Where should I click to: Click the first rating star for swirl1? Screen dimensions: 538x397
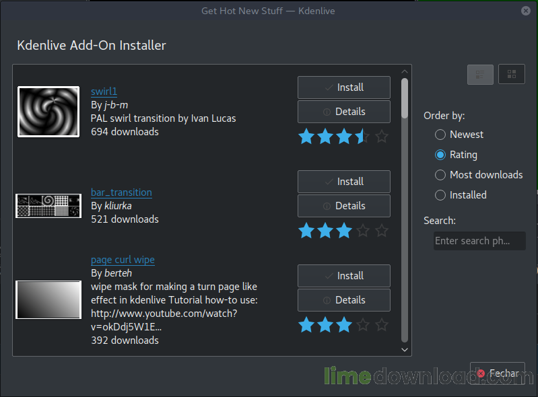(306, 137)
